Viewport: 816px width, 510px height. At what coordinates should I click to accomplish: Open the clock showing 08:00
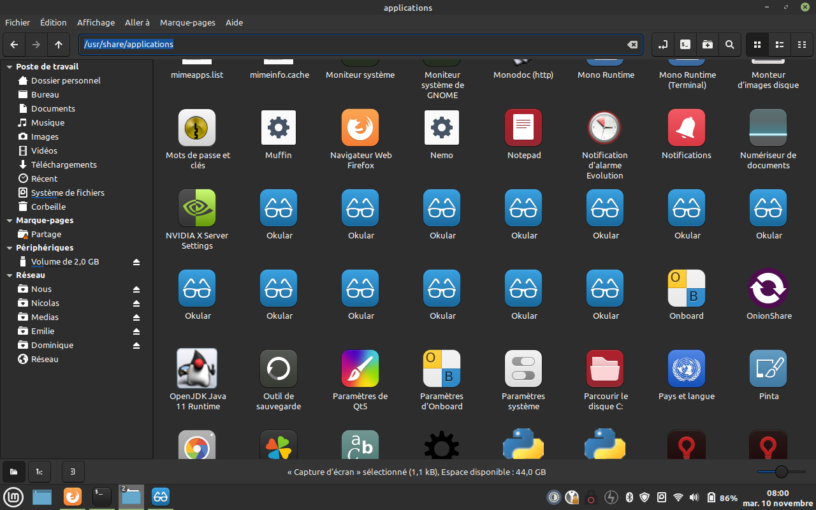click(x=778, y=498)
